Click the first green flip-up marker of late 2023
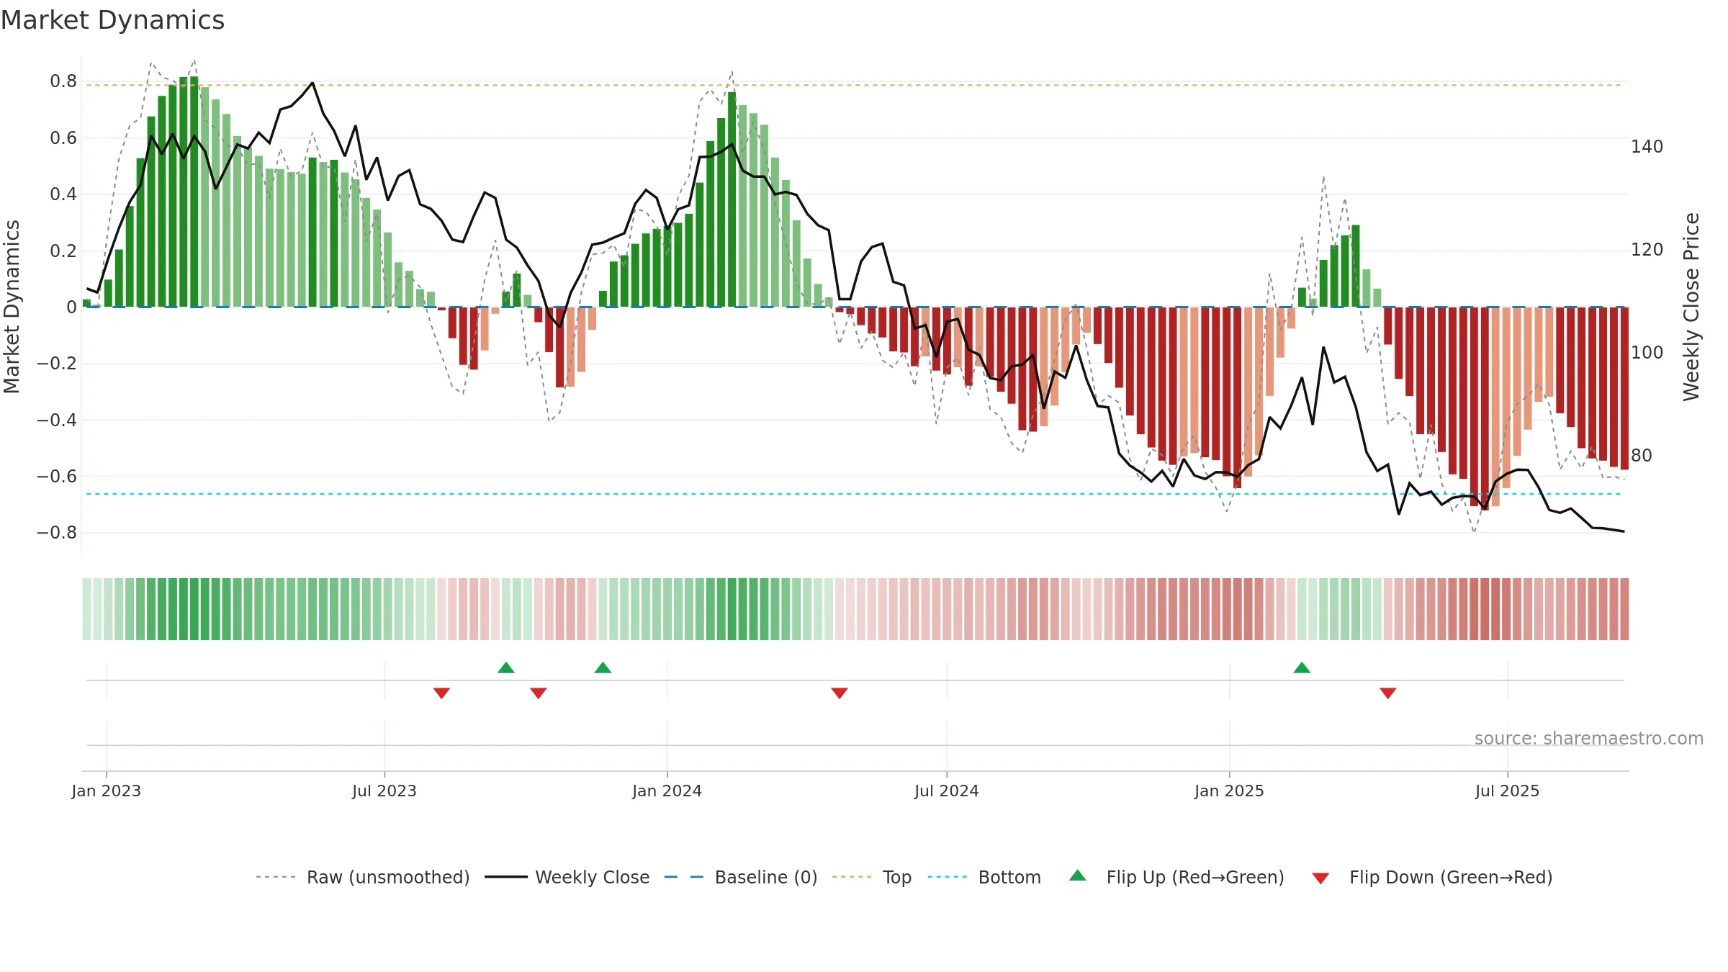Screen dimensions: 1728x972 (x=506, y=667)
